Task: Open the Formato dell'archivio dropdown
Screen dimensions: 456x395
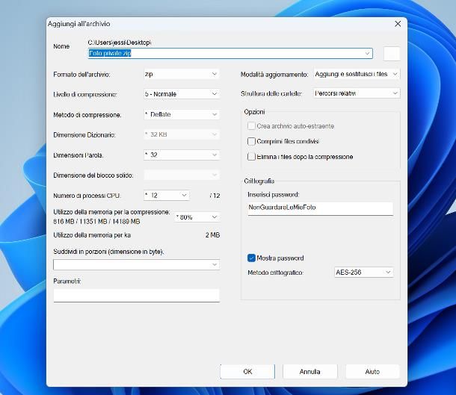Action: click(182, 74)
